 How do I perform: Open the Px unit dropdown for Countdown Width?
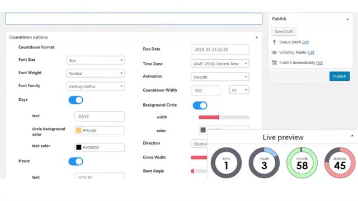pyautogui.click(x=239, y=90)
